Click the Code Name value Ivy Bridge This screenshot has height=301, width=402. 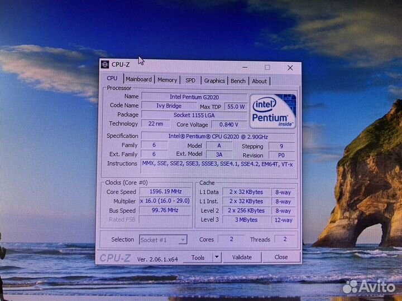[x=169, y=106]
